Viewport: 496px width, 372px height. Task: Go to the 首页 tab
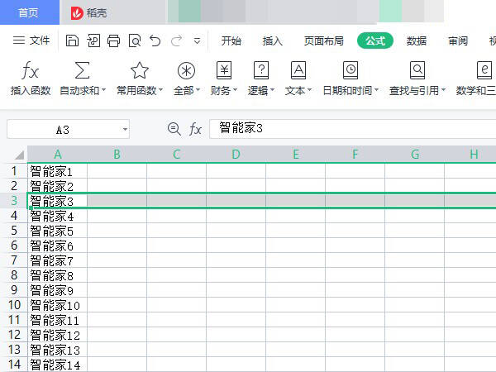click(x=30, y=12)
